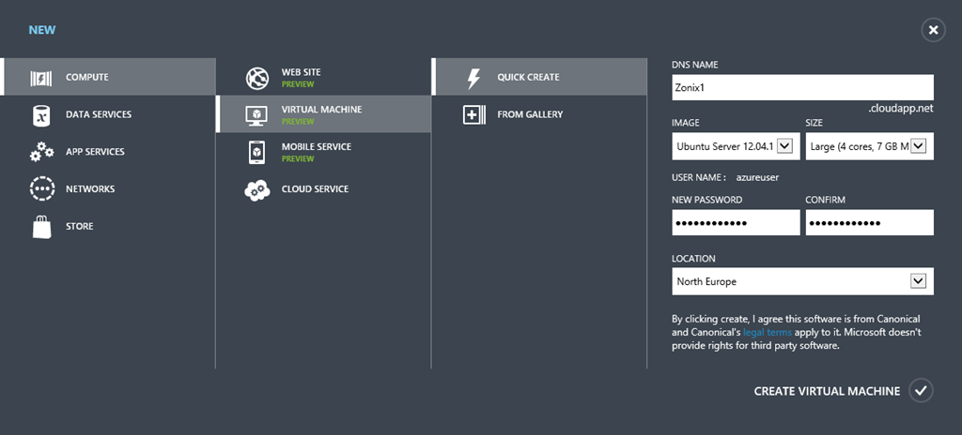Viewport: 962px width, 435px height.
Task: Choose the Cloud Service cloud icon
Action: (x=256, y=189)
